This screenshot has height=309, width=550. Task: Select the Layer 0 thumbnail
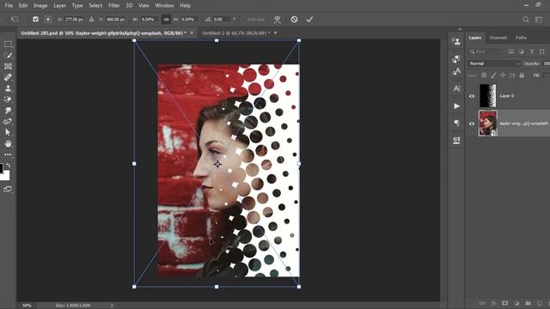pos(488,95)
